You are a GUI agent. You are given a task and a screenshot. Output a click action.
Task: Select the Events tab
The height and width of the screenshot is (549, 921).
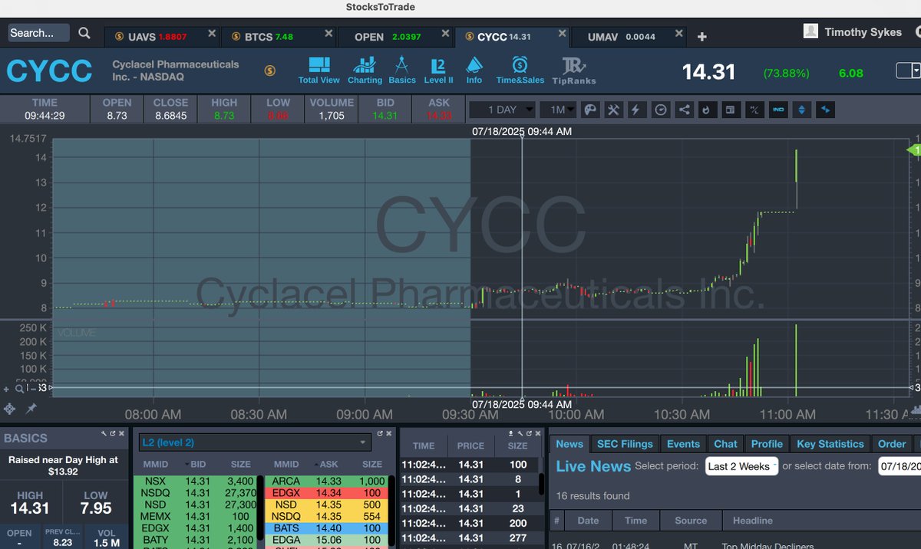coord(683,444)
